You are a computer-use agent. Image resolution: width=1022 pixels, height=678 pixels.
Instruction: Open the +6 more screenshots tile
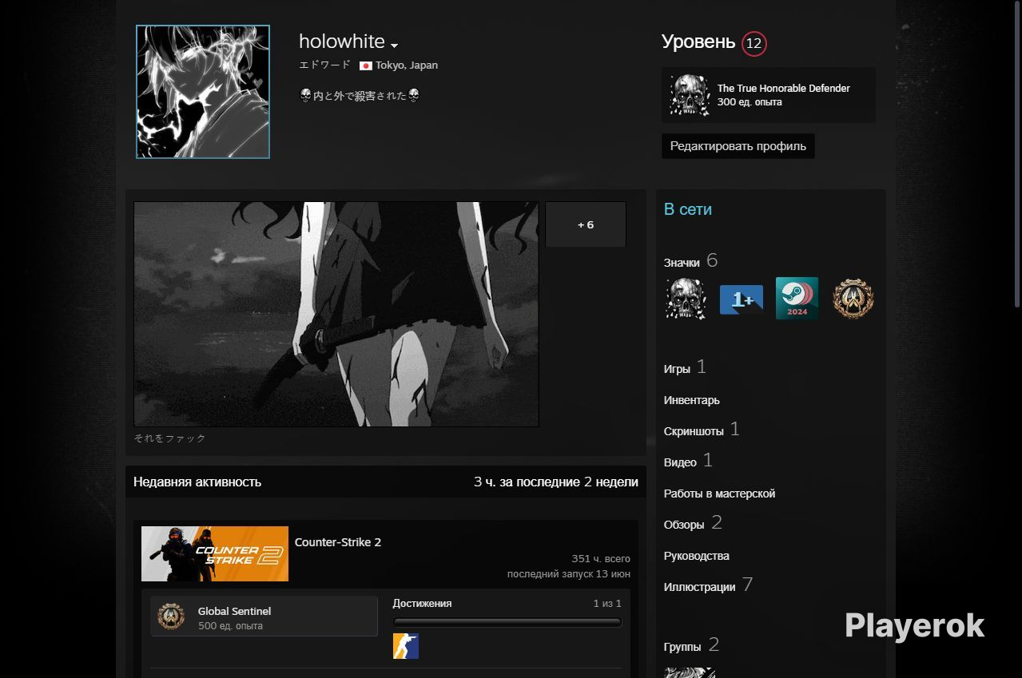point(586,224)
